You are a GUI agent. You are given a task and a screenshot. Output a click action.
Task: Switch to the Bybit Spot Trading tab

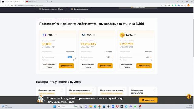tap(12, 2)
